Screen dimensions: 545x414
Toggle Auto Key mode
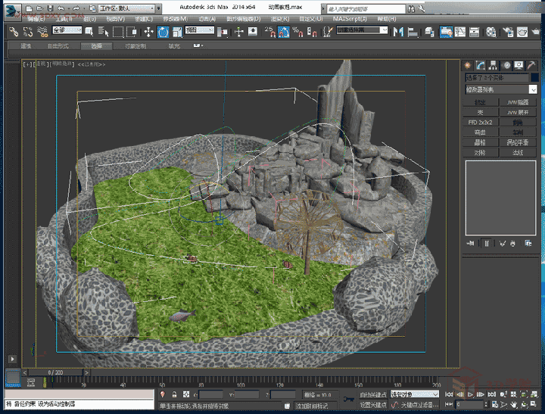(372, 394)
